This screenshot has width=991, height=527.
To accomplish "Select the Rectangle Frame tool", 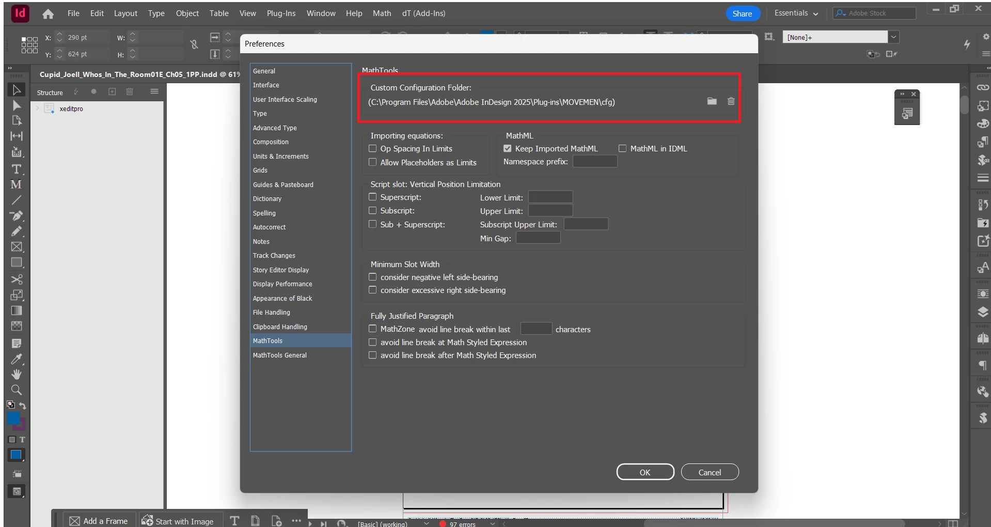I will click(17, 247).
